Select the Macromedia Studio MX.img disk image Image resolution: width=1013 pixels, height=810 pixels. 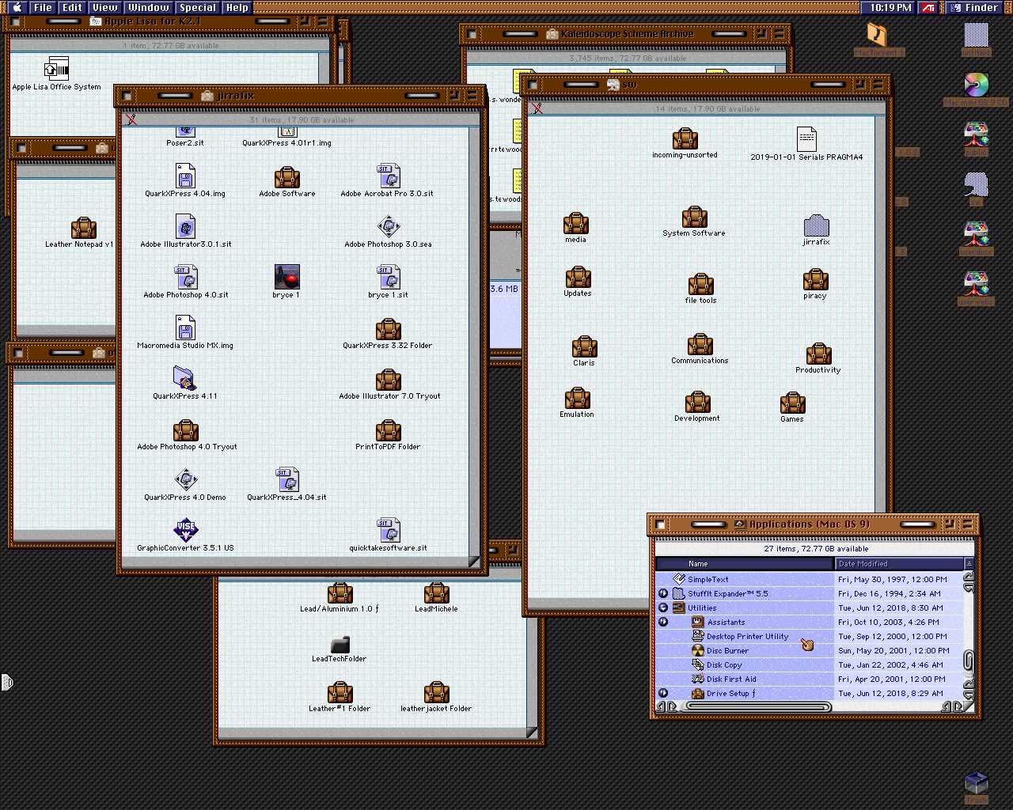tap(185, 328)
